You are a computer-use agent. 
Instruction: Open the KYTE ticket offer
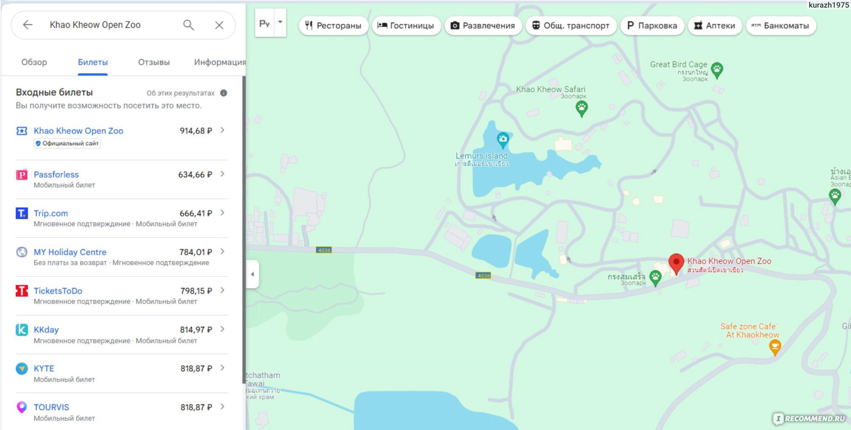click(44, 368)
